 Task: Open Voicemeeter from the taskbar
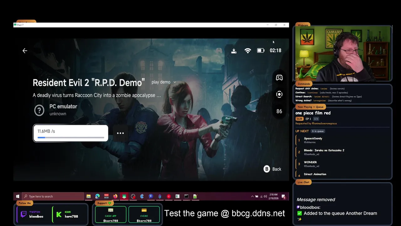pos(107,196)
